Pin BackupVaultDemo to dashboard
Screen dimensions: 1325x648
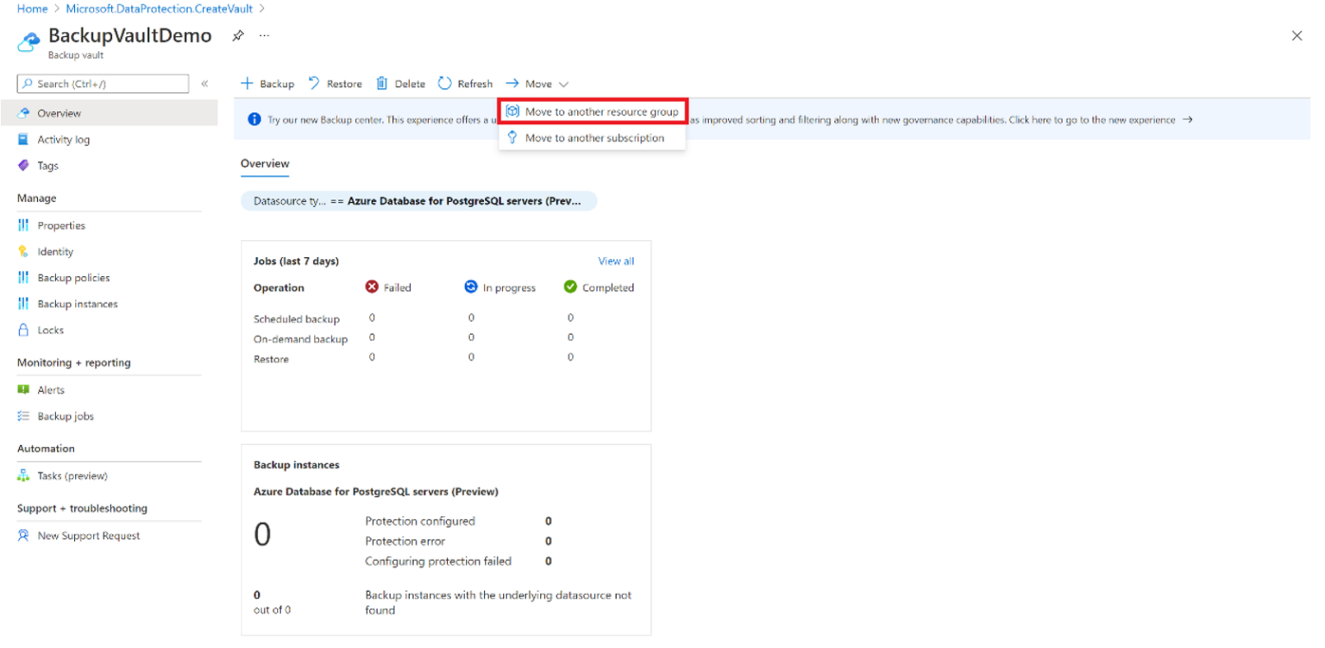pyautogui.click(x=238, y=36)
